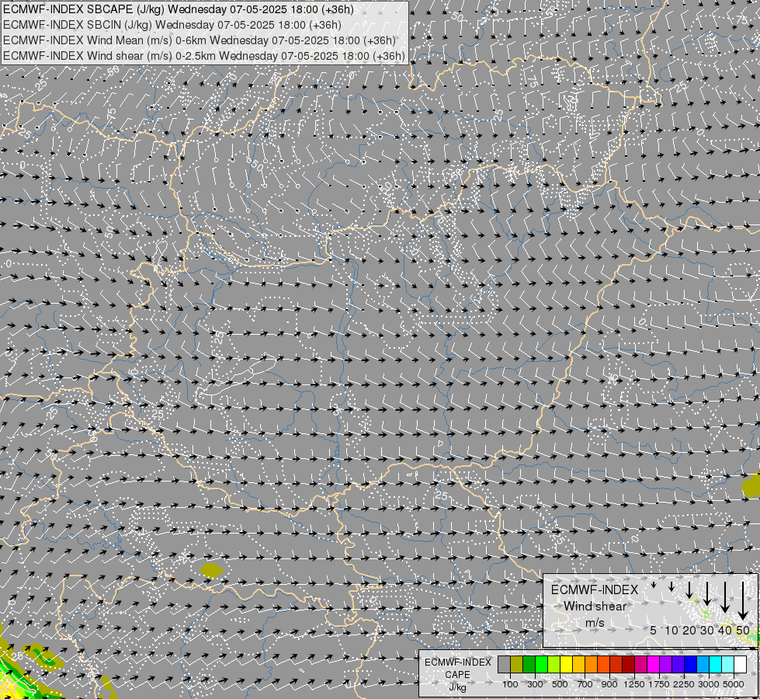Click the '10' wind shear scale number

[672, 630]
